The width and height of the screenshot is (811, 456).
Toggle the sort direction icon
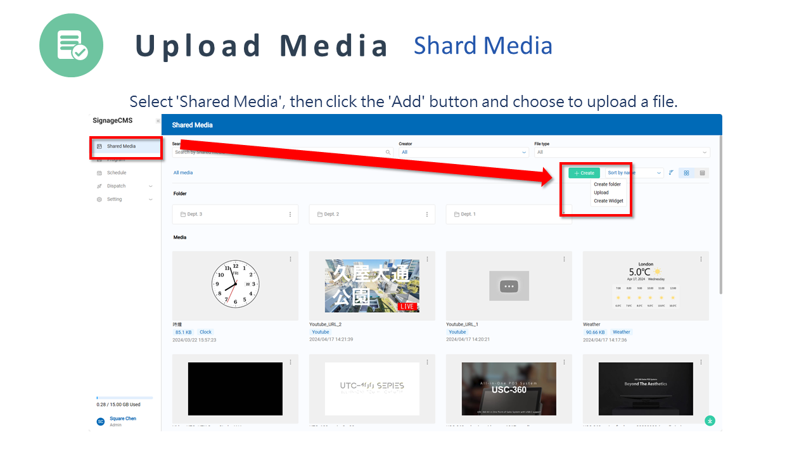click(x=671, y=173)
